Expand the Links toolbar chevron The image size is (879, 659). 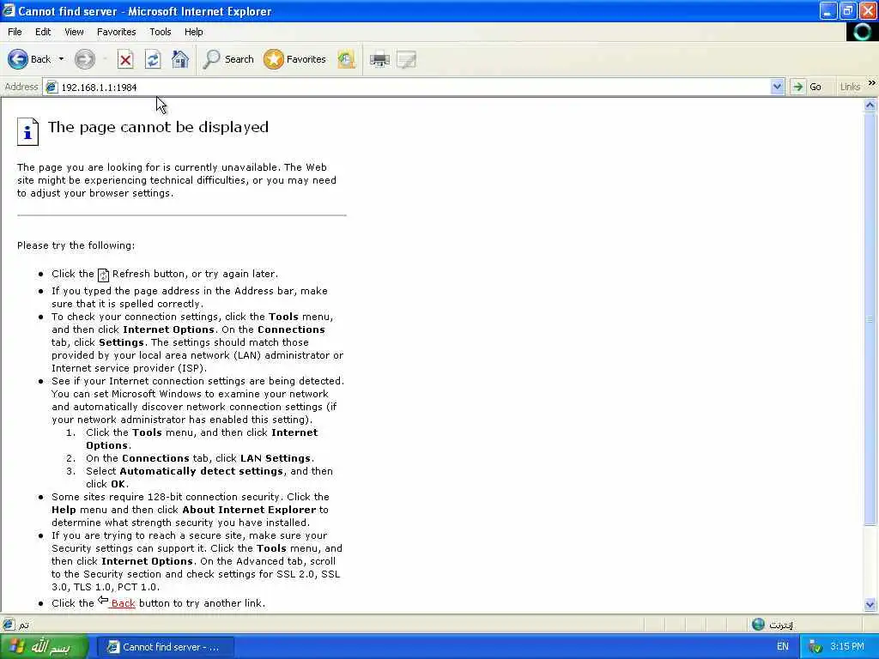pos(872,83)
